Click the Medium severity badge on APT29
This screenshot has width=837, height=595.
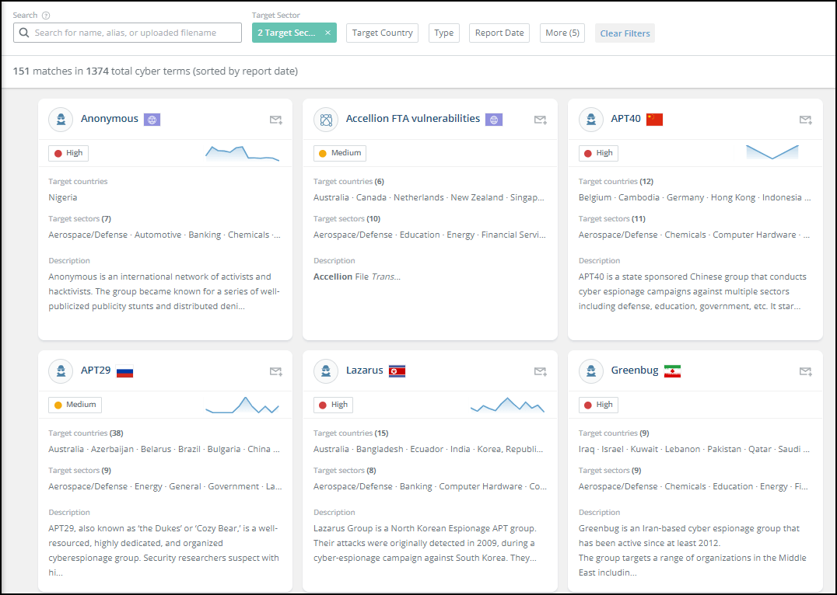click(75, 405)
